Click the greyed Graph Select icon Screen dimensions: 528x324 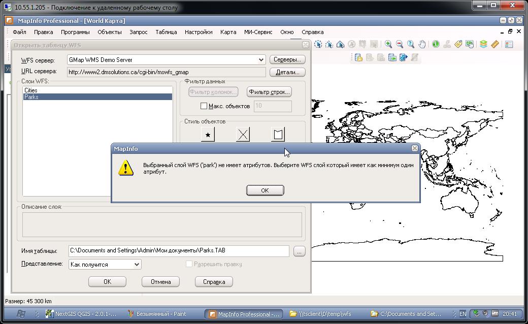tap(374, 44)
